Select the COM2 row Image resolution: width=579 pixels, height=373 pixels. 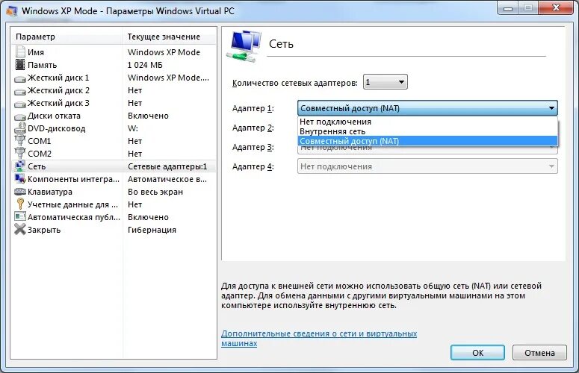click(114, 154)
